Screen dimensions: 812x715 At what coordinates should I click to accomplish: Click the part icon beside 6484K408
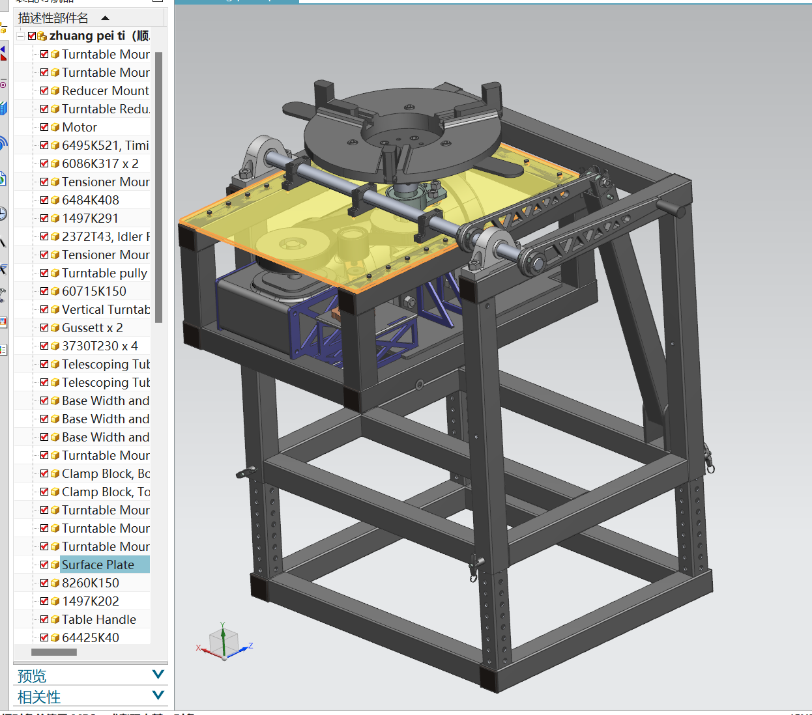point(55,200)
